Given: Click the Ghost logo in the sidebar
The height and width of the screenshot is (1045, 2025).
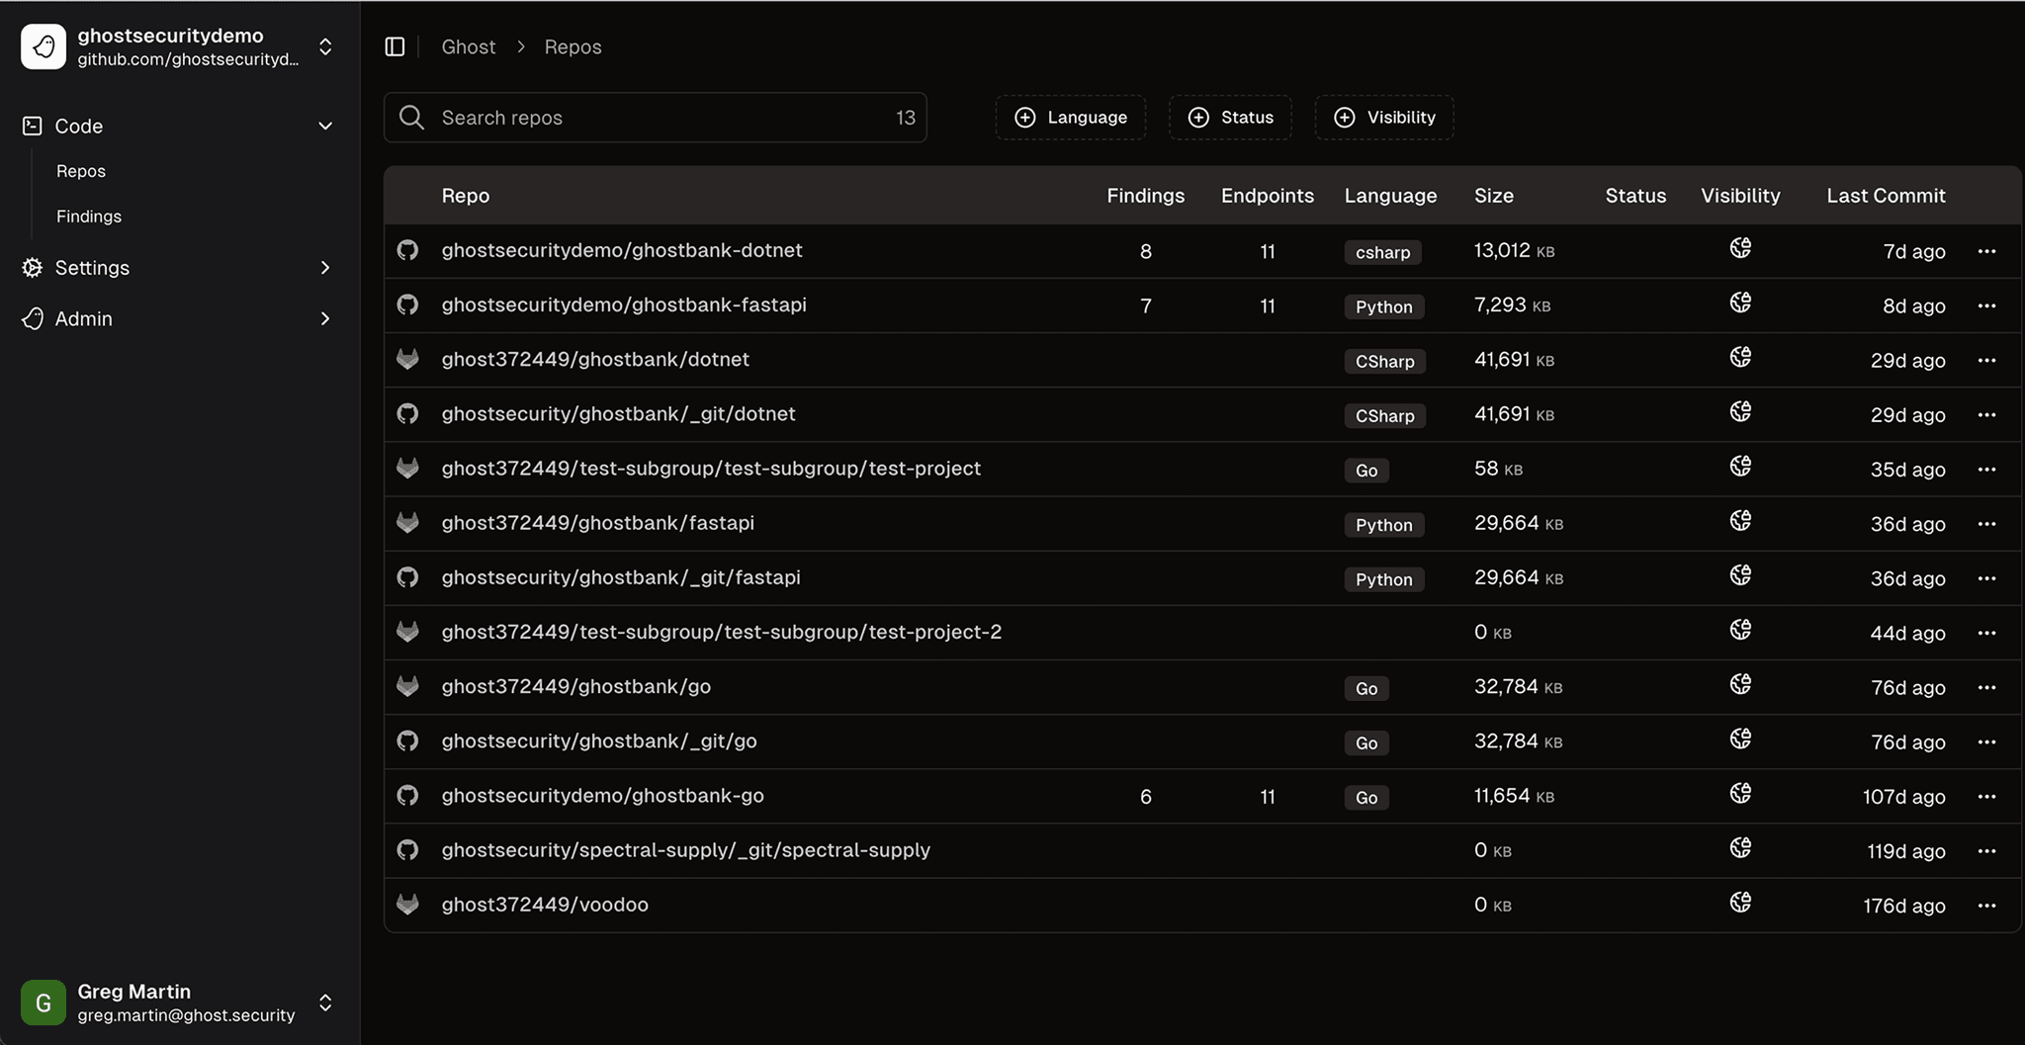Looking at the screenshot, I should pyautogui.click(x=44, y=46).
